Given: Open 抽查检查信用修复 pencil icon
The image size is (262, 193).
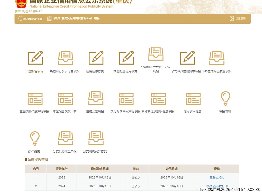Looking at the screenshot, I should pos(126,57).
